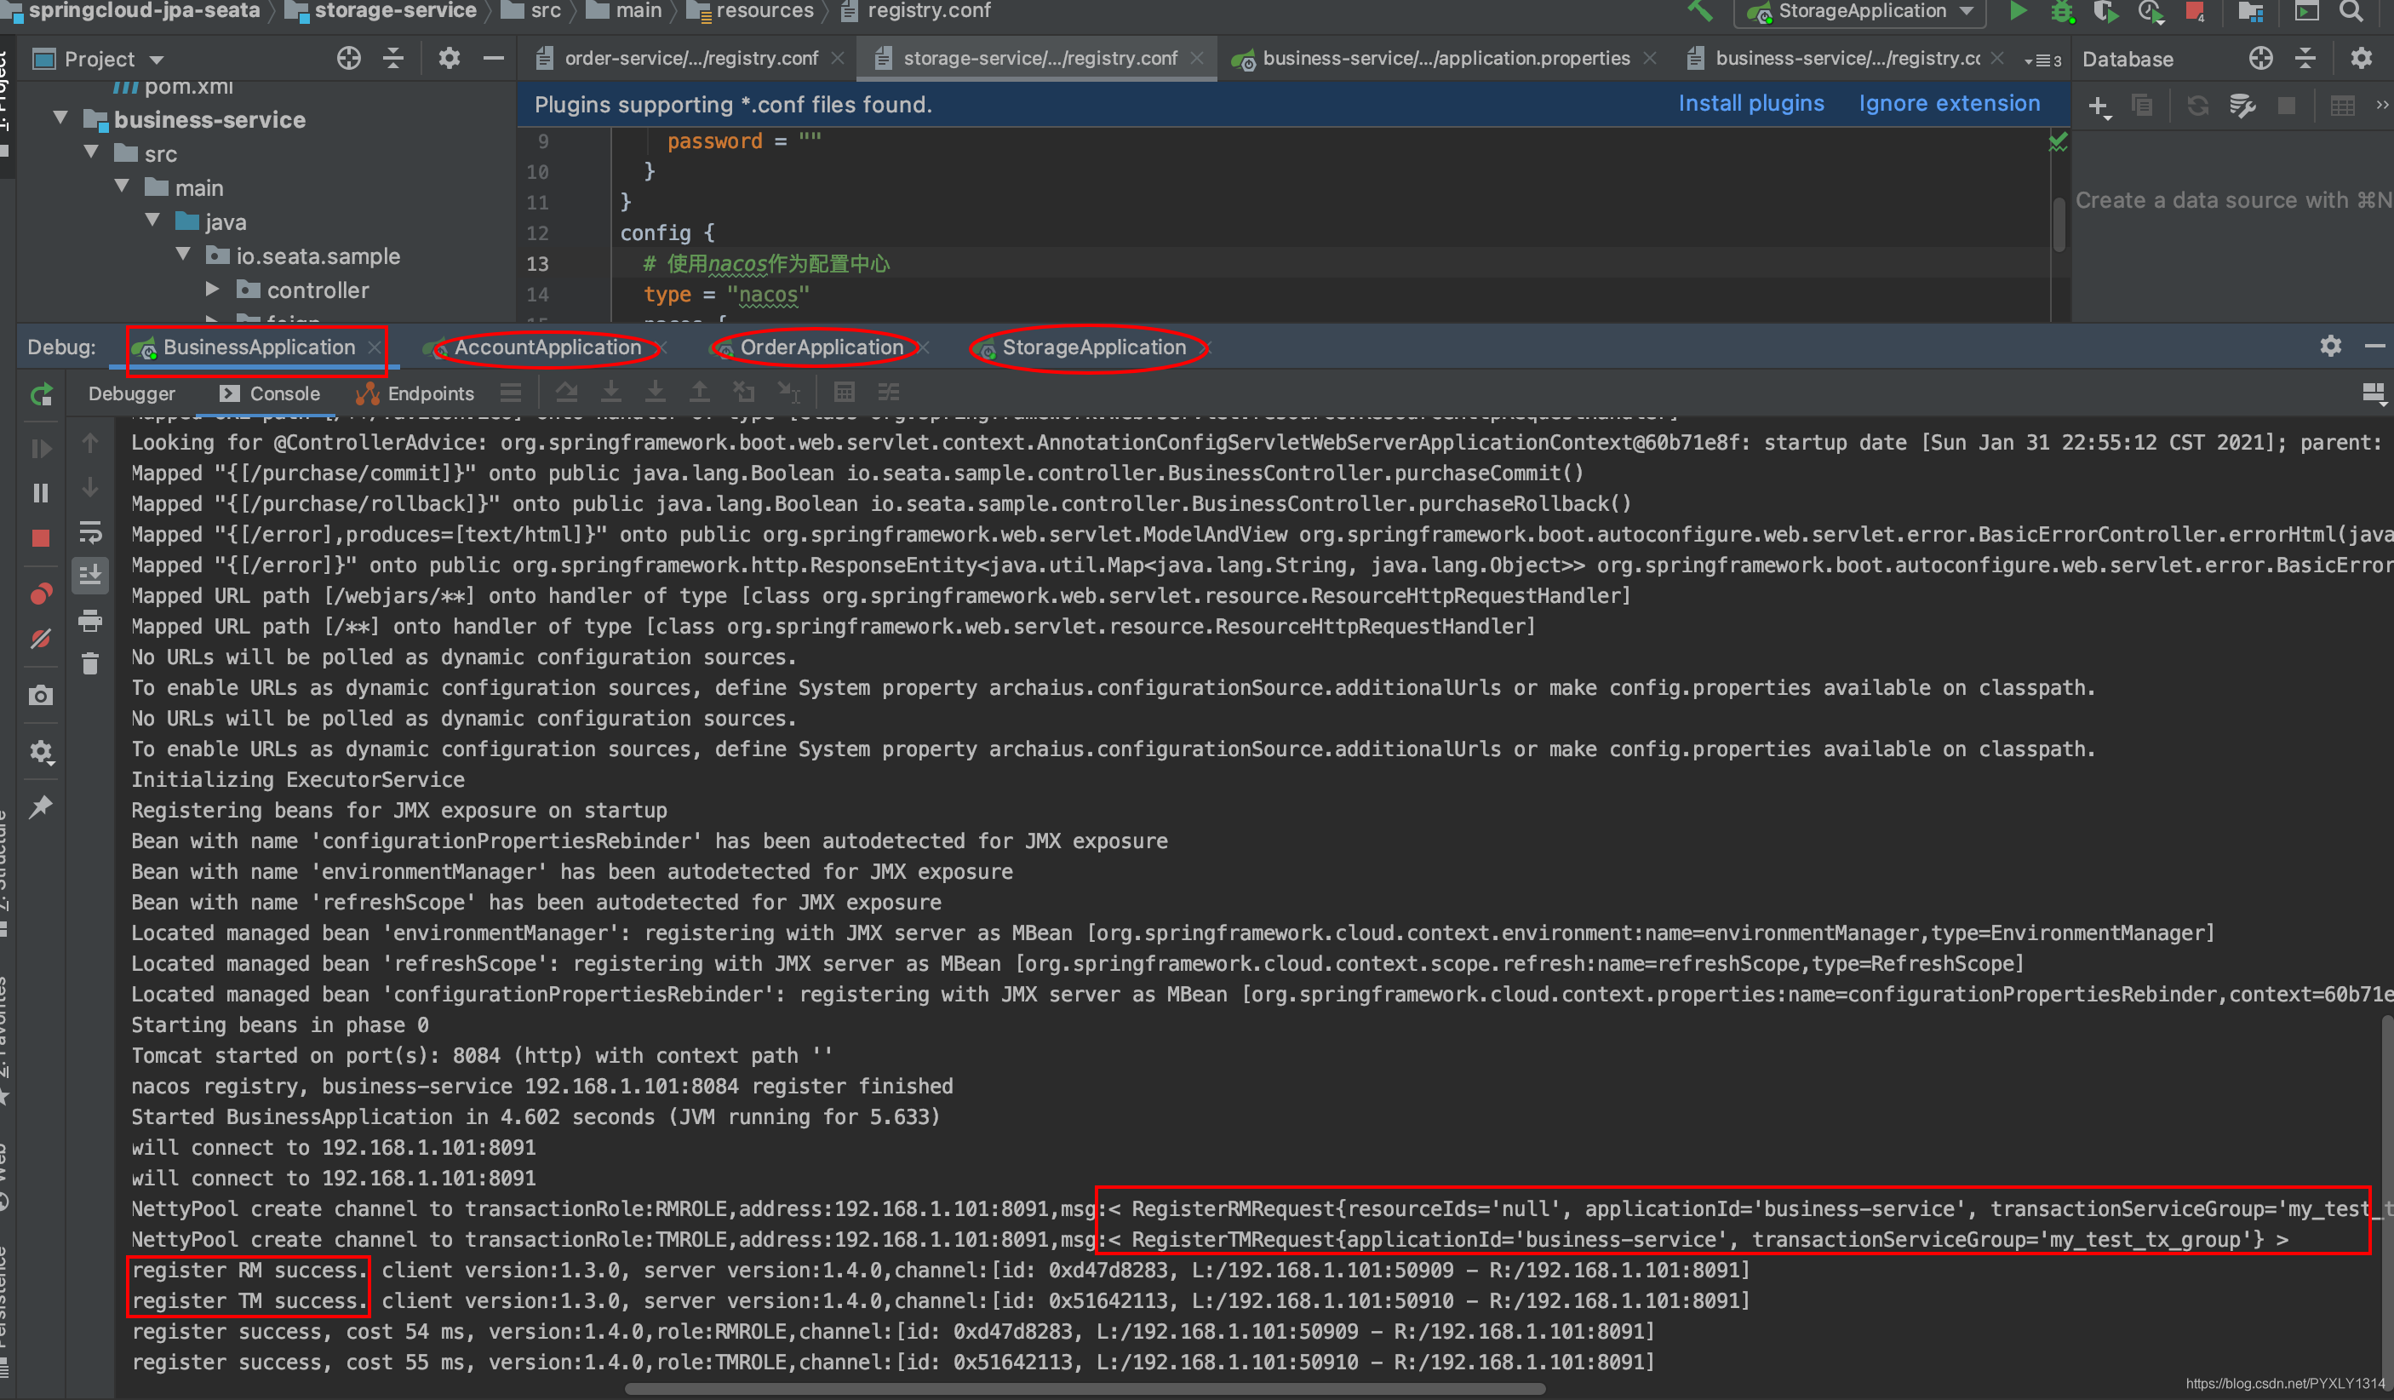Collapse the java folder in the tree
The height and width of the screenshot is (1400, 2394).
tap(152, 221)
